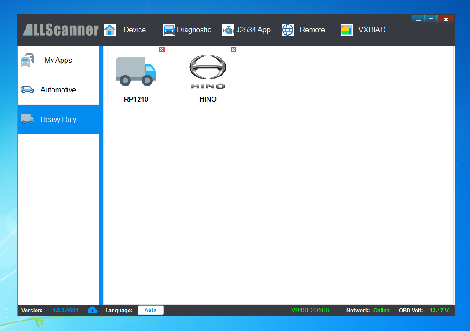The width and height of the screenshot is (470, 331).
Task: Click the Device home icon
Action: tap(110, 30)
